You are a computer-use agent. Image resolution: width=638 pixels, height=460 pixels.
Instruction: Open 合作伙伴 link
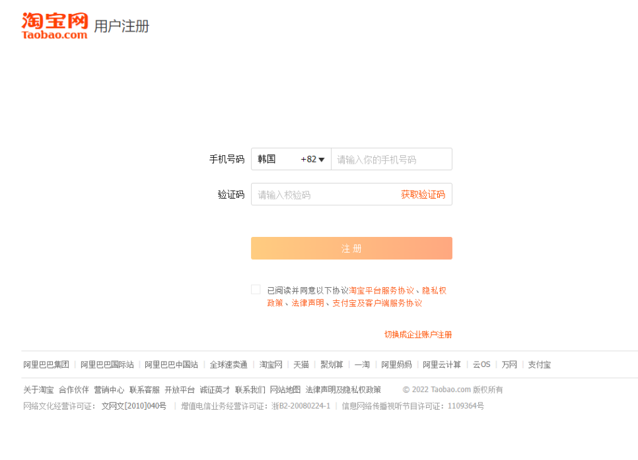tap(74, 389)
